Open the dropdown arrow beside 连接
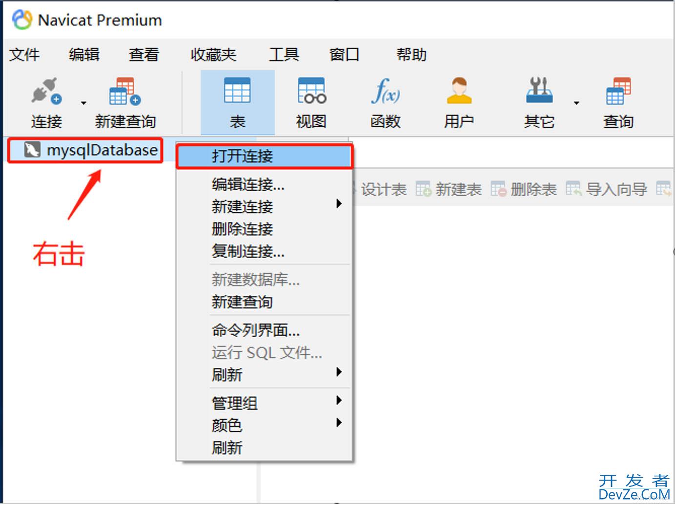The width and height of the screenshot is (675, 505). [83, 103]
